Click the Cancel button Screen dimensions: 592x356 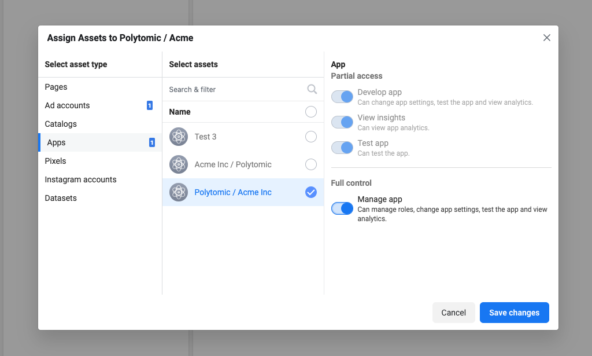click(453, 313)
